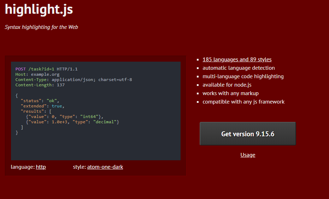Image resolution: width=329 pixels, height=199 pixels.
Task: Click the 'true' literal value
Action: click(x=57, y=106)
